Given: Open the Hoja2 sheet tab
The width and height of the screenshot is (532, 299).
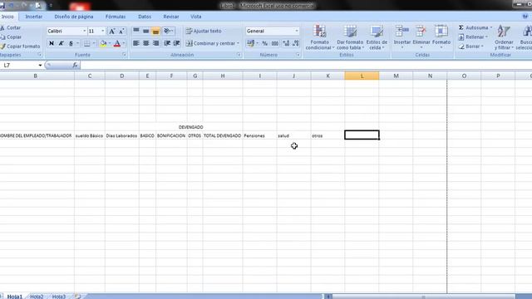Looking at the screenshot, I should pos(37,297).
